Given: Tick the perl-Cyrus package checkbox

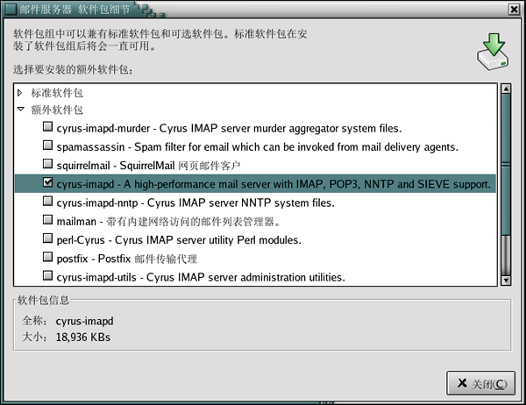Looking at the screenshot, I should pyautogui.click(x=47, y=238).
